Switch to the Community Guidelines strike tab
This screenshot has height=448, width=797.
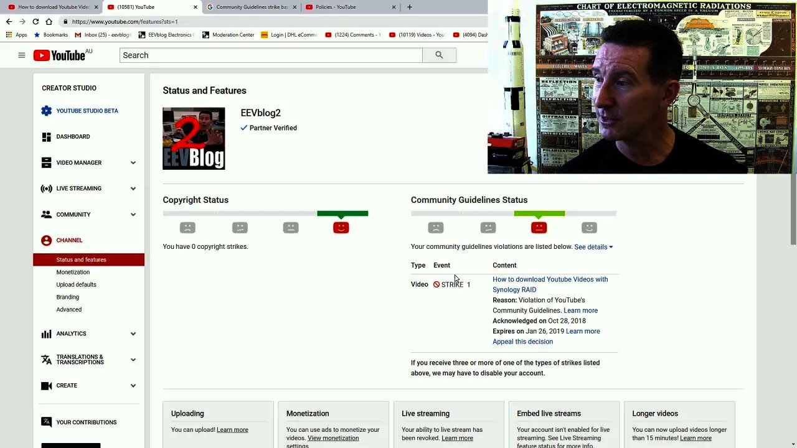pos(251,7)
